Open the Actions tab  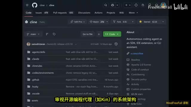[x=98, y=13]
